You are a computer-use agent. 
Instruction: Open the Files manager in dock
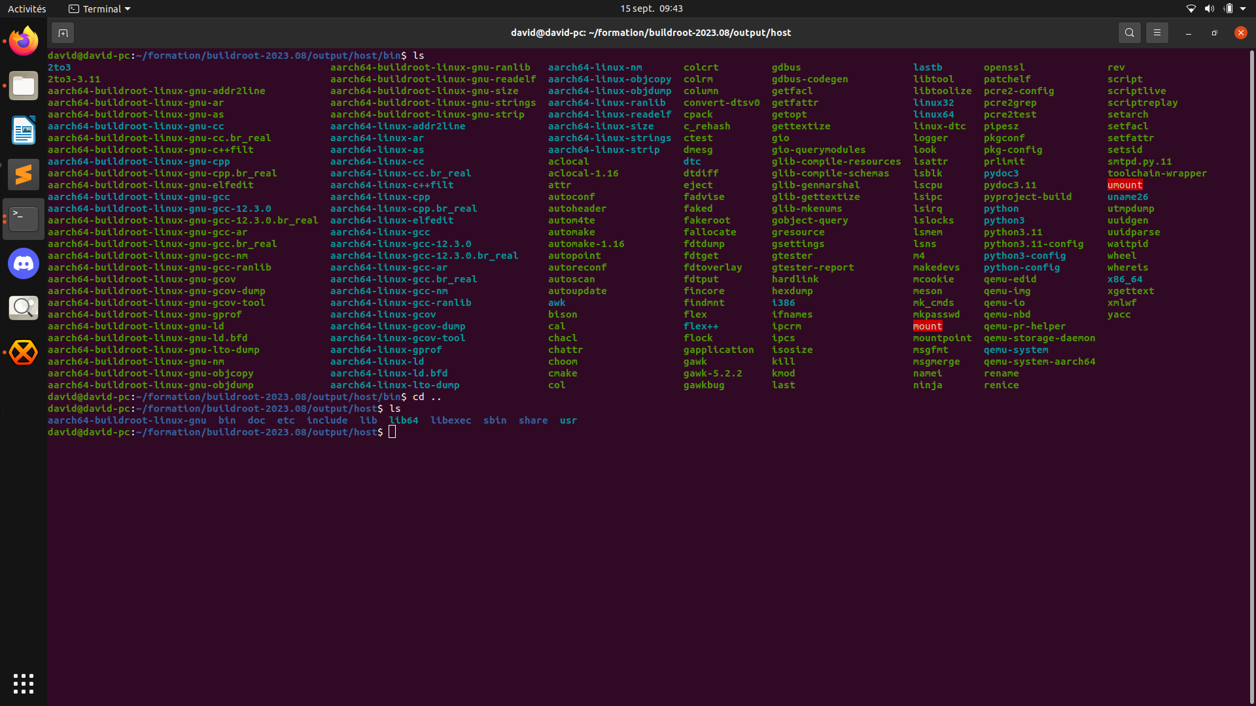pyautogui.click(x=24, y=86)
